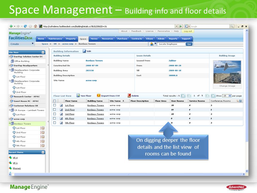This screenshot has height=193, width=257.
Task: Check the 1st Floor row checkbox
Action: coord(55,105)
